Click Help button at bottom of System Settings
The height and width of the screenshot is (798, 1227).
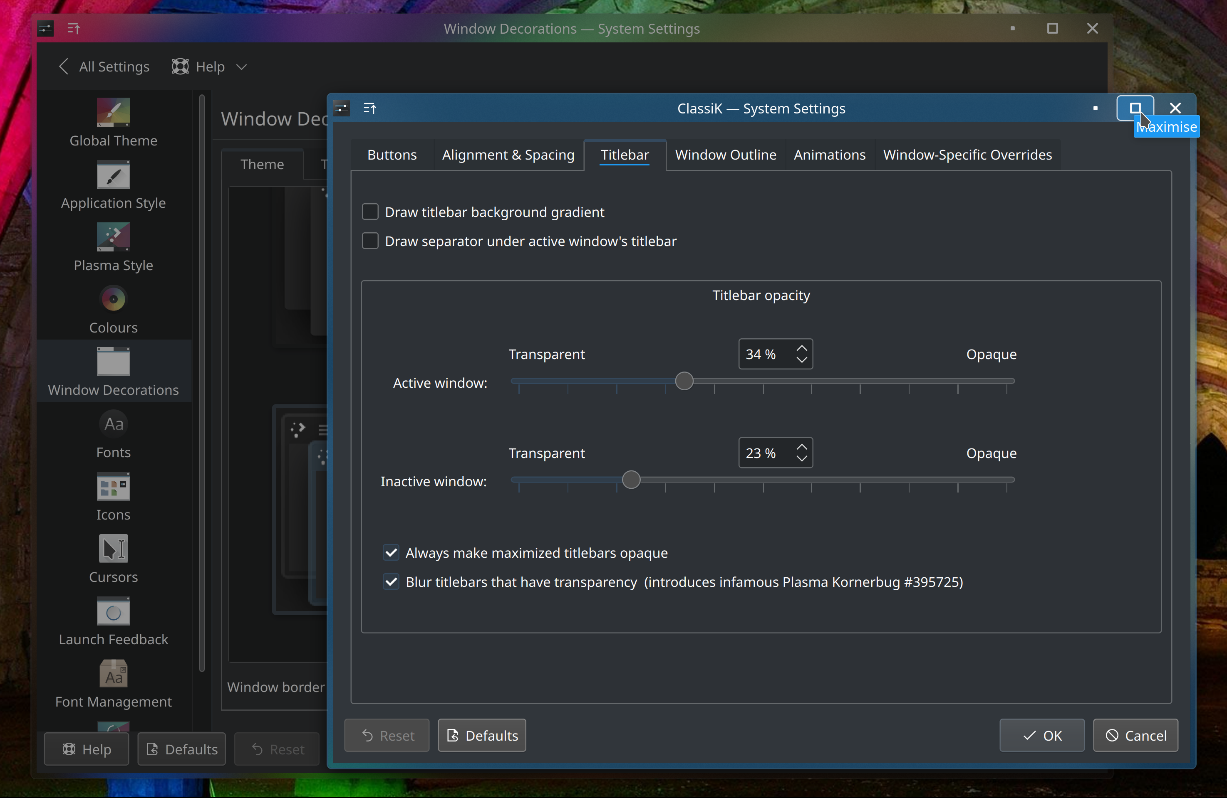86,749
